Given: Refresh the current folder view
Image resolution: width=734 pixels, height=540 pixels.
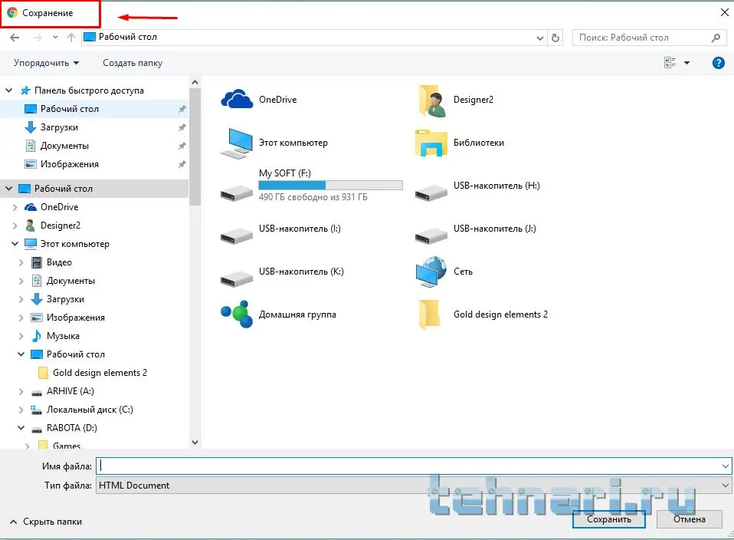Looking at the screenshot, I should [555, 37].
